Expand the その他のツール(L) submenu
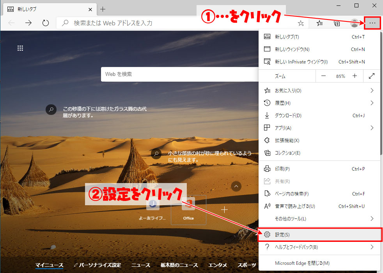 [319, 218]
